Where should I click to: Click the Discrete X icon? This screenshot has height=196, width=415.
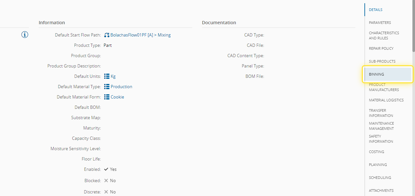click(x=106, y=192)
